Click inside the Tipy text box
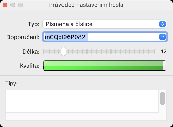Viewport: 173px width, 127px height. 82,101
